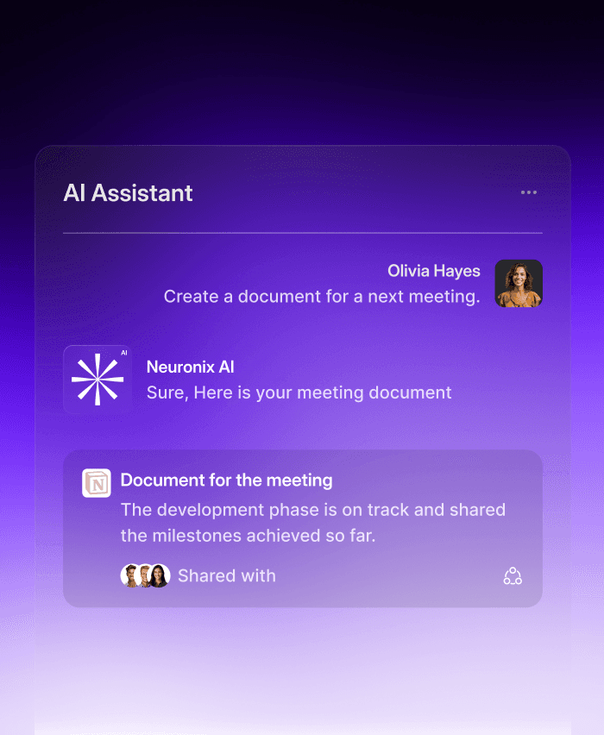Click the shared-with avatars group
604x735 pixels.
pyautogui.click(x=145, y=575)
